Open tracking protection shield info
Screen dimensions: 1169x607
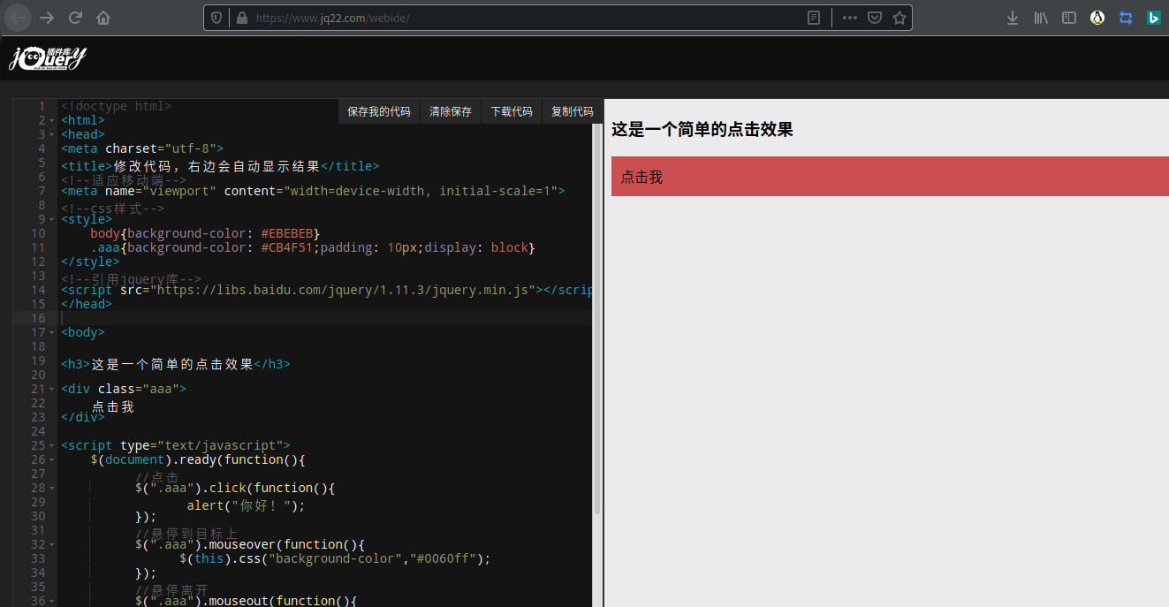216,18
